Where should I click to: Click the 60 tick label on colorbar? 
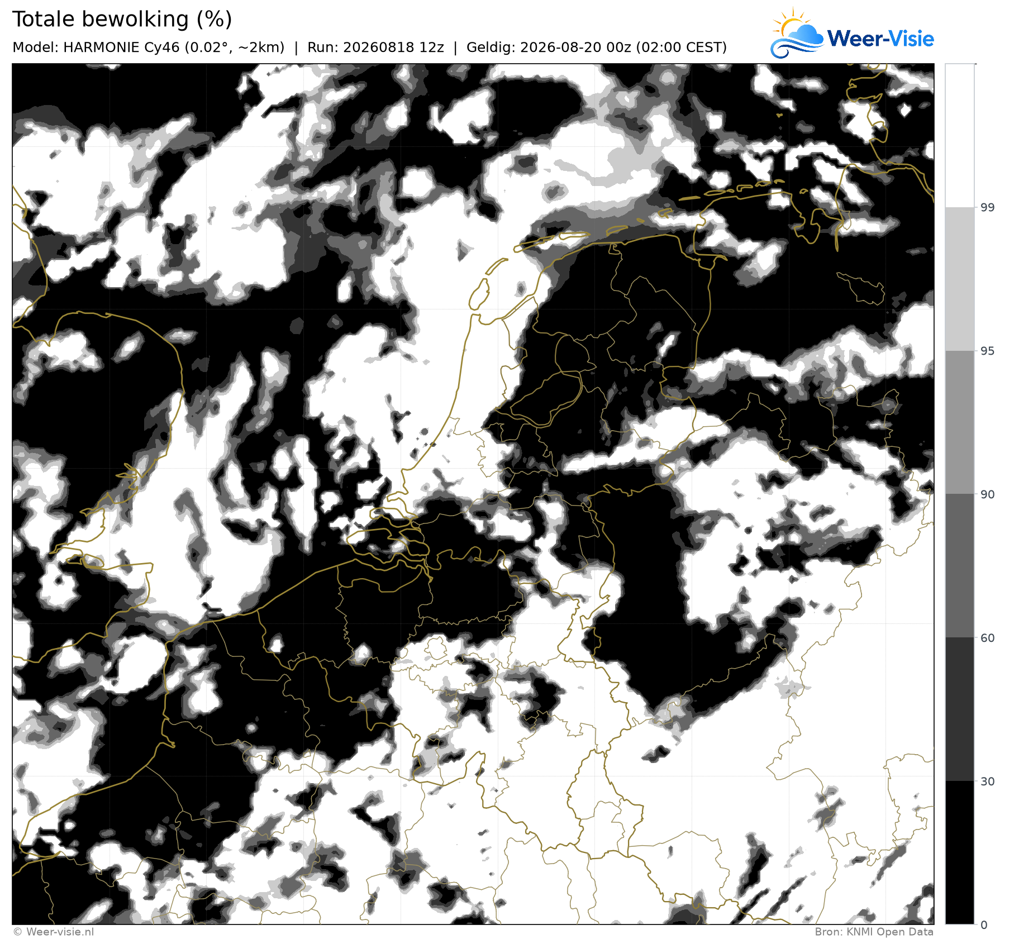pos(988,638)
